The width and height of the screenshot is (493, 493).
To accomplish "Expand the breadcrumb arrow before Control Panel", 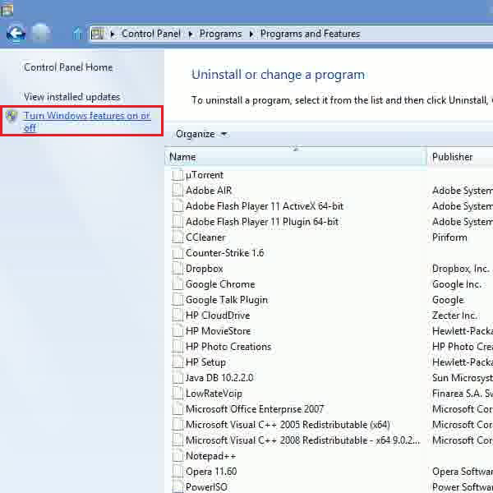I will click(x=113, y=34).
